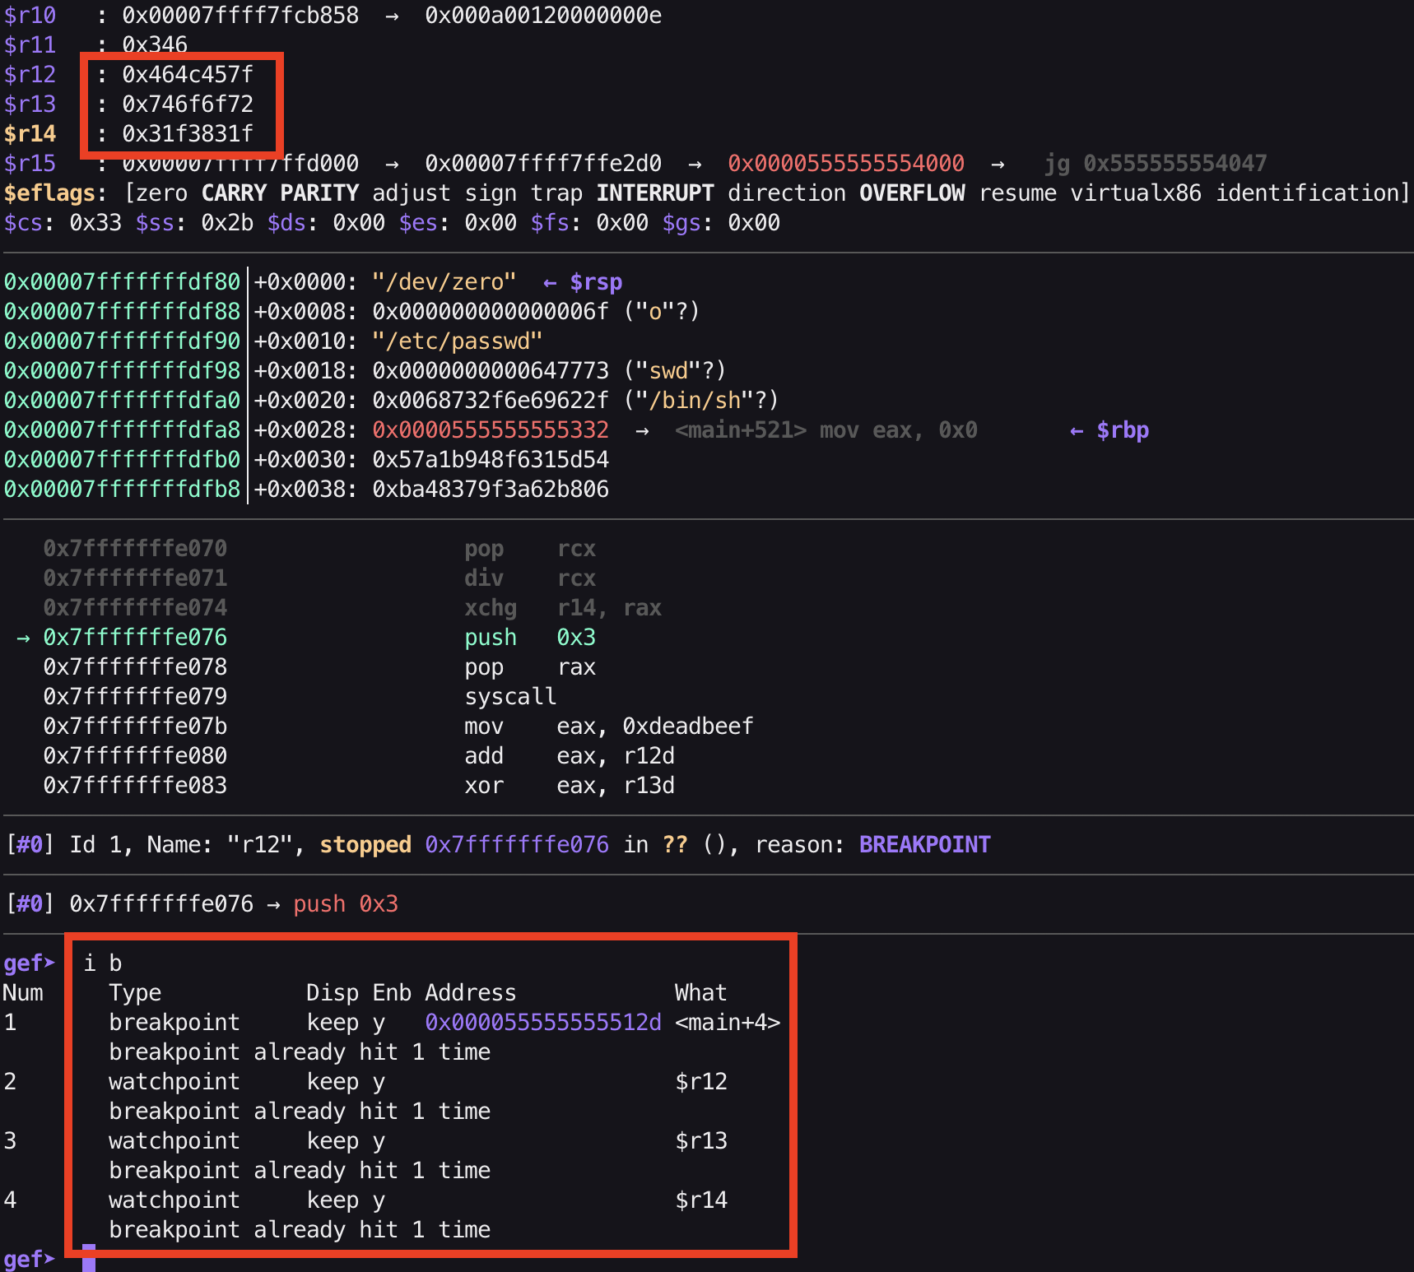Click the syscall instruction in disassembly

pyautogui.click(x=510, y=696)
